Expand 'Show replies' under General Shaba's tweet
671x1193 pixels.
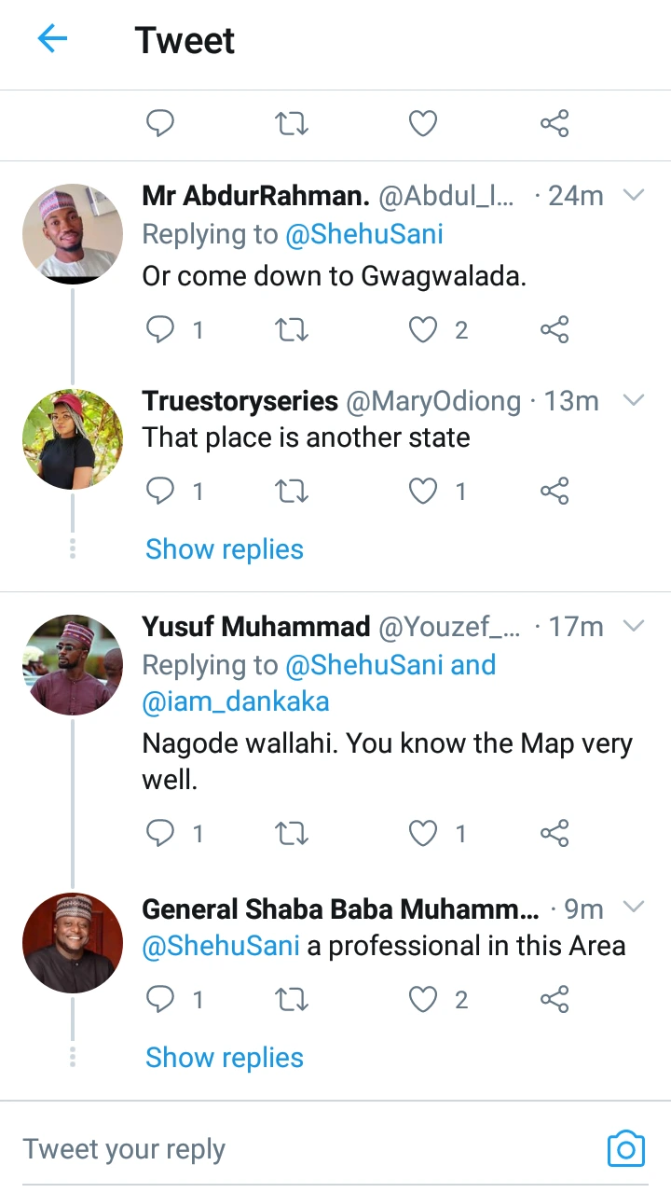[225, 1058]
